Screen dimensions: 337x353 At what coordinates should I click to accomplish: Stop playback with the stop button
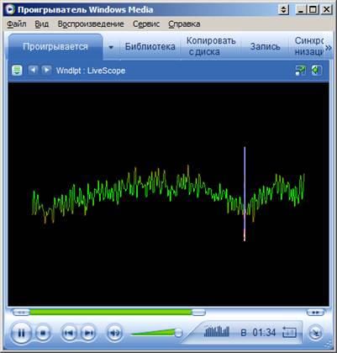(x=43, y=333)
